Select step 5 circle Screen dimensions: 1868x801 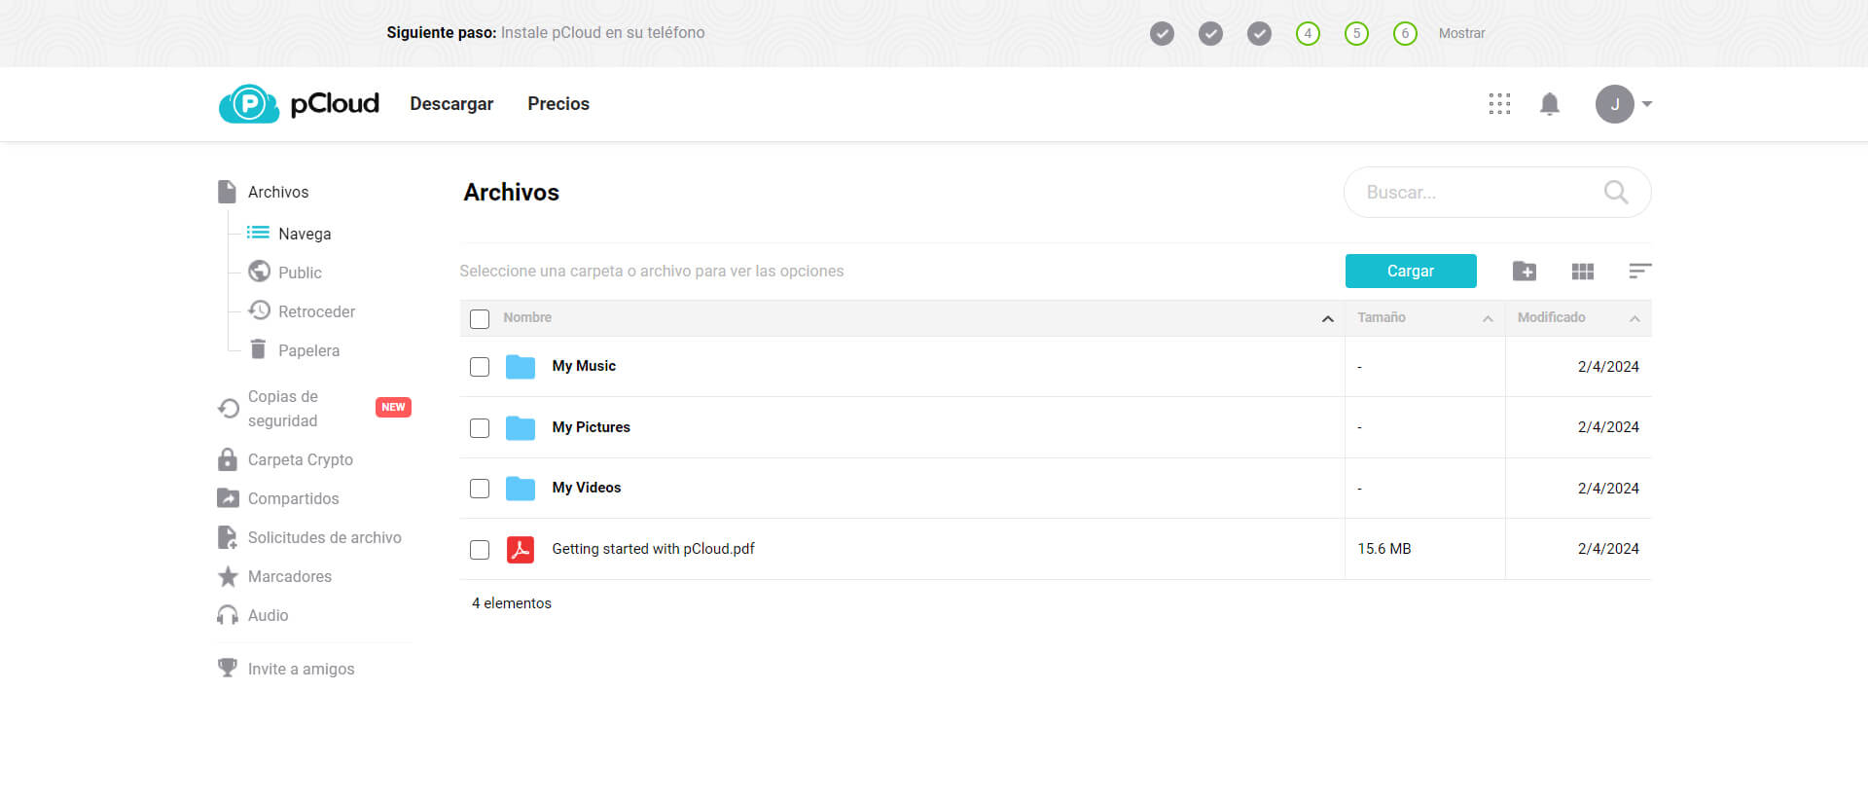[x=1356, y=34]
